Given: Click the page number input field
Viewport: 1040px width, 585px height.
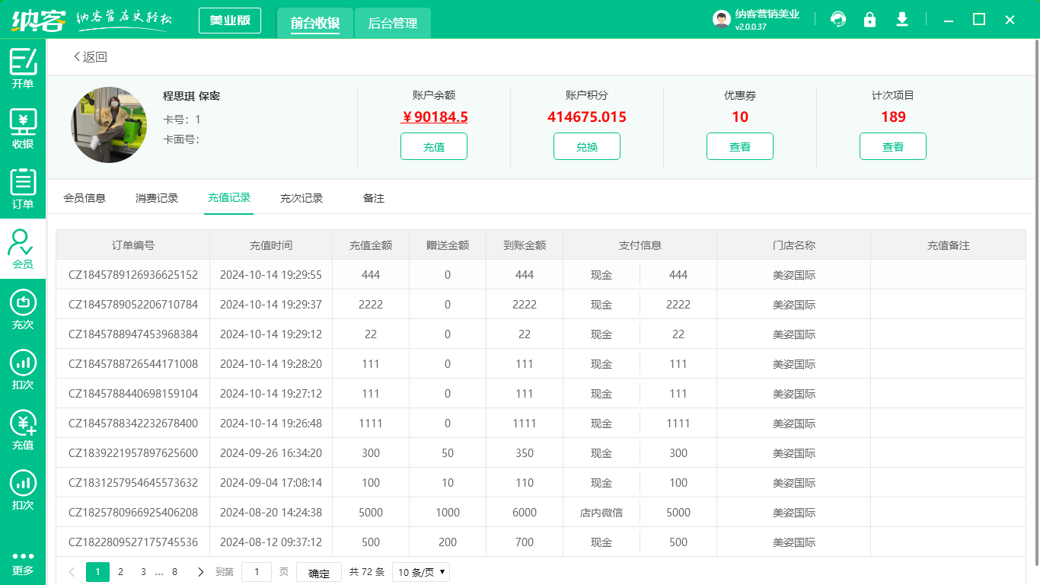Looking at the screenshot, I should [x=257, y=571].
